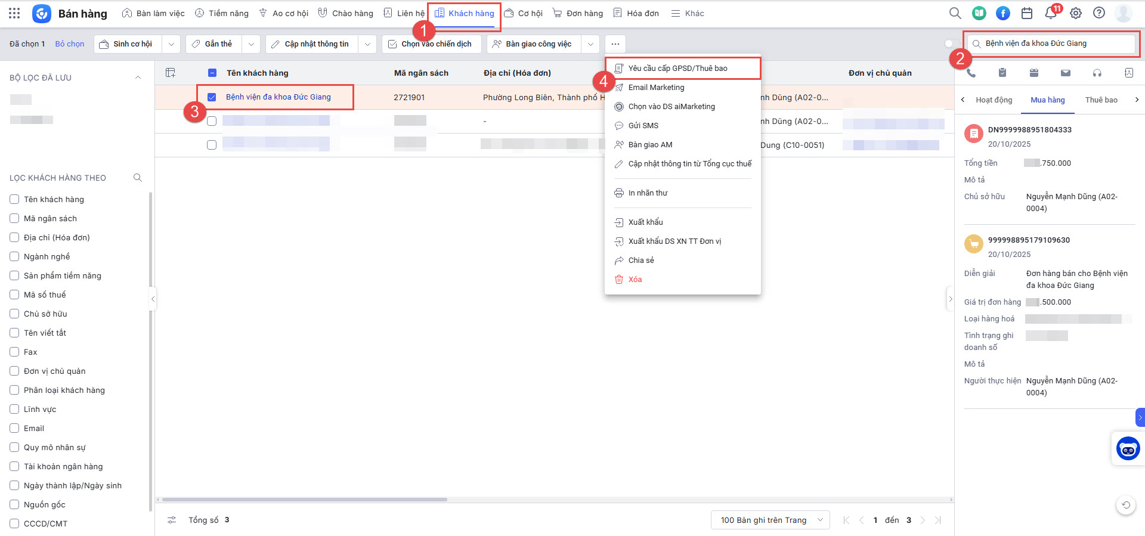Enable the Chủ sở hữu filter checkbox
1145x536 pixels.
tap(14, 314)
